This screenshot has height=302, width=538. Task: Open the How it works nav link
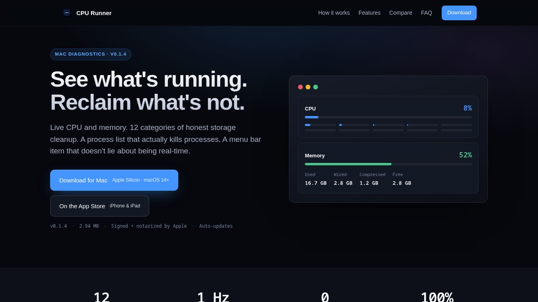334,13
